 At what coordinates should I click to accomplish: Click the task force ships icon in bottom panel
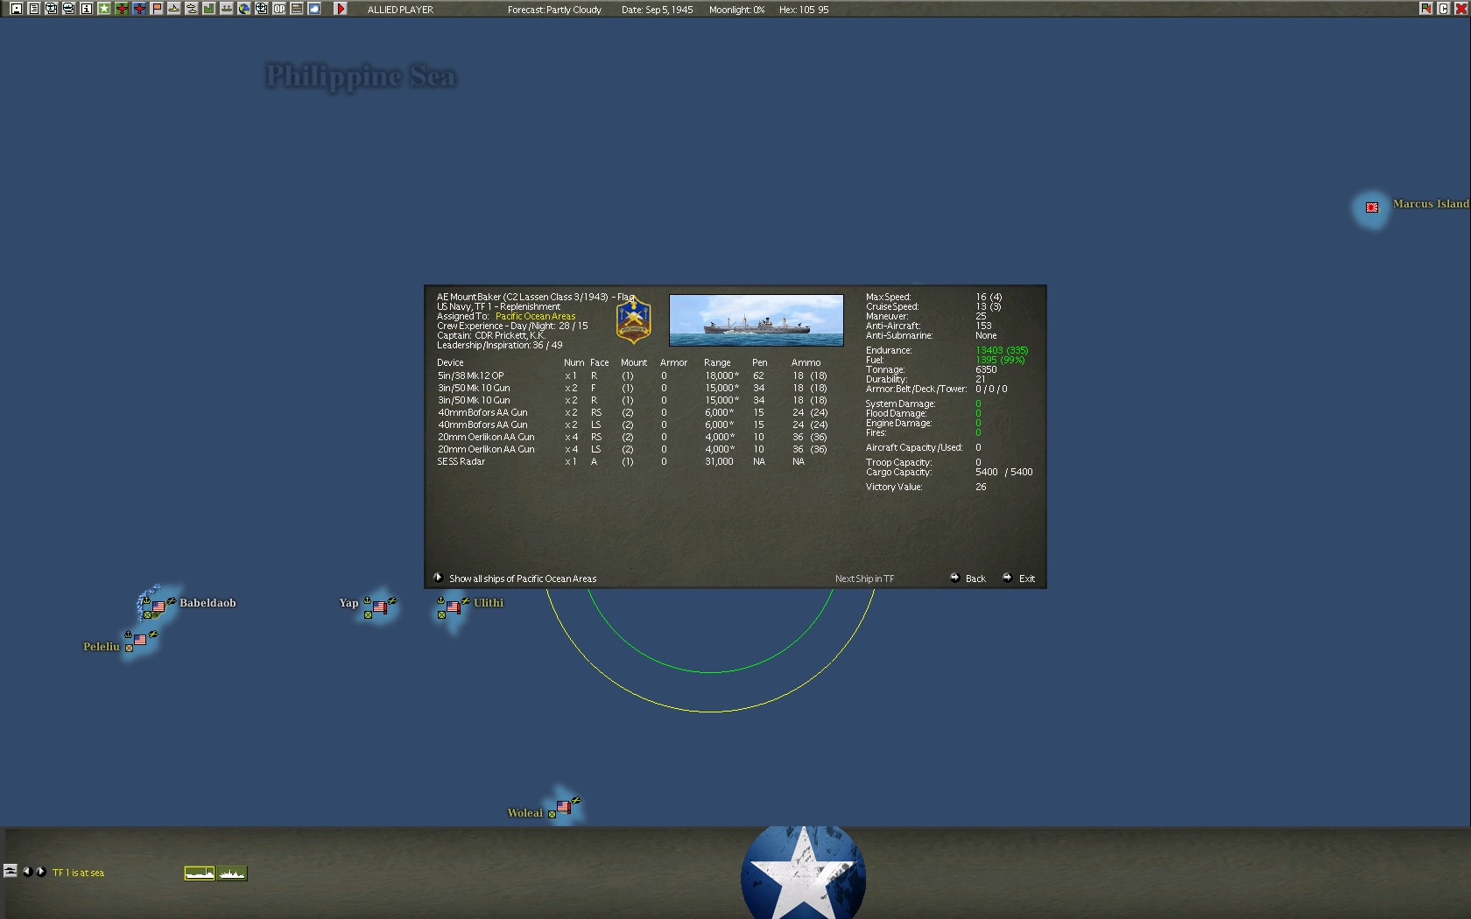click(x=11, y=871)
